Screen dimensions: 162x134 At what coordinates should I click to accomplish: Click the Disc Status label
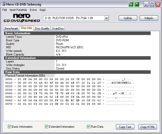pyautogui.click(x=13, y=69)
